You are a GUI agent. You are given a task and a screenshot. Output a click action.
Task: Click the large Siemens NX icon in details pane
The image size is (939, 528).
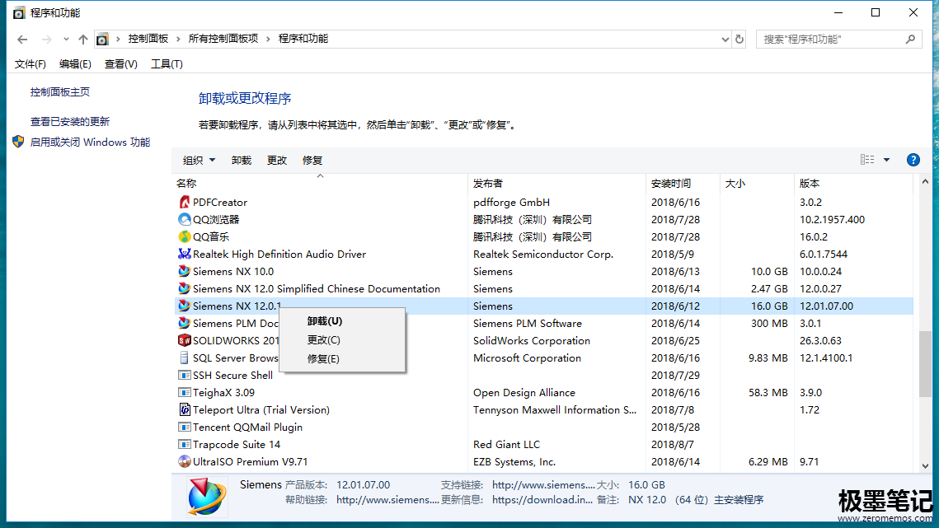[x=206, y=496]
